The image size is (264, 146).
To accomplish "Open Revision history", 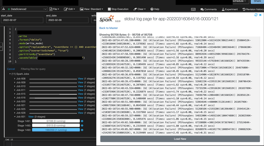I will tap(253, 9).
